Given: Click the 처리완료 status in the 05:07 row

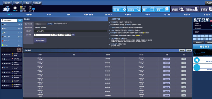Looking at the screenshot, I should [167, 95].
